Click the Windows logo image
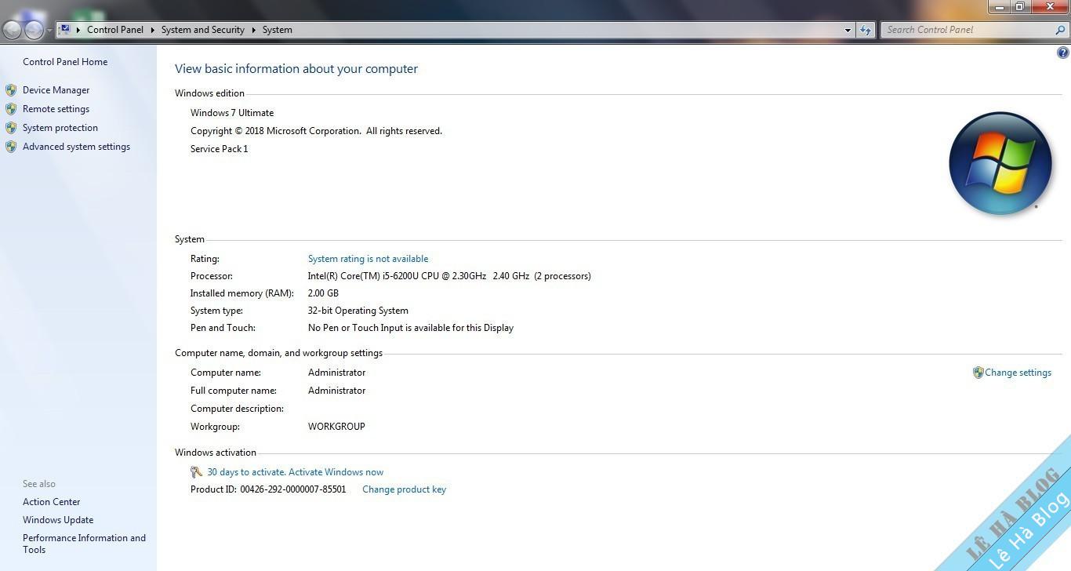 (1000, 163)
